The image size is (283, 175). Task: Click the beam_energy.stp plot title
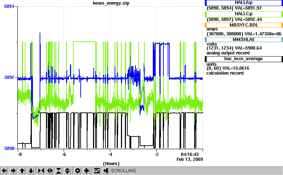(111, 3)
